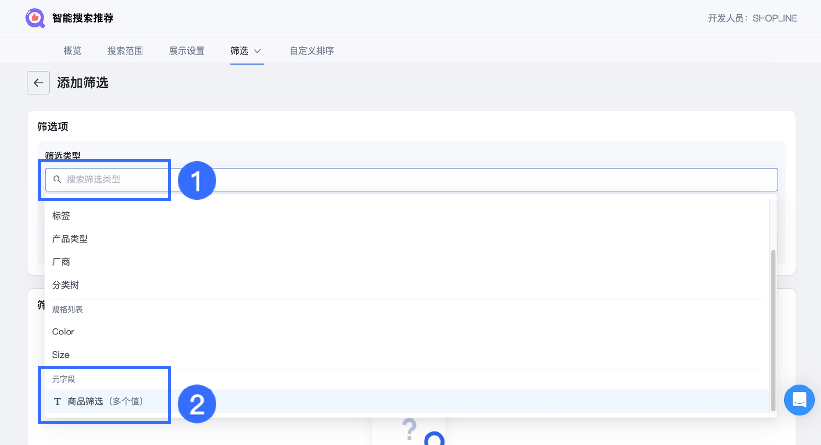
Task: Click the text-type T icon for metafield
Action: (57, 402)
